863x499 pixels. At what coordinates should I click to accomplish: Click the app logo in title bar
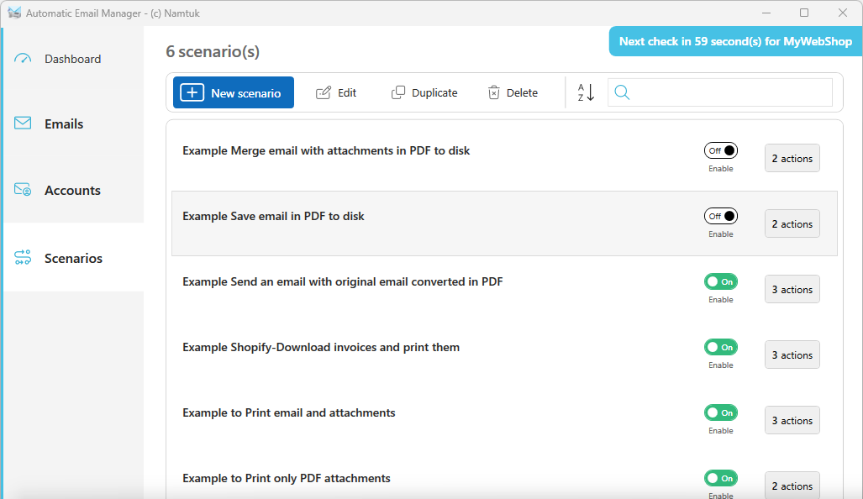[x=14, y=13]
